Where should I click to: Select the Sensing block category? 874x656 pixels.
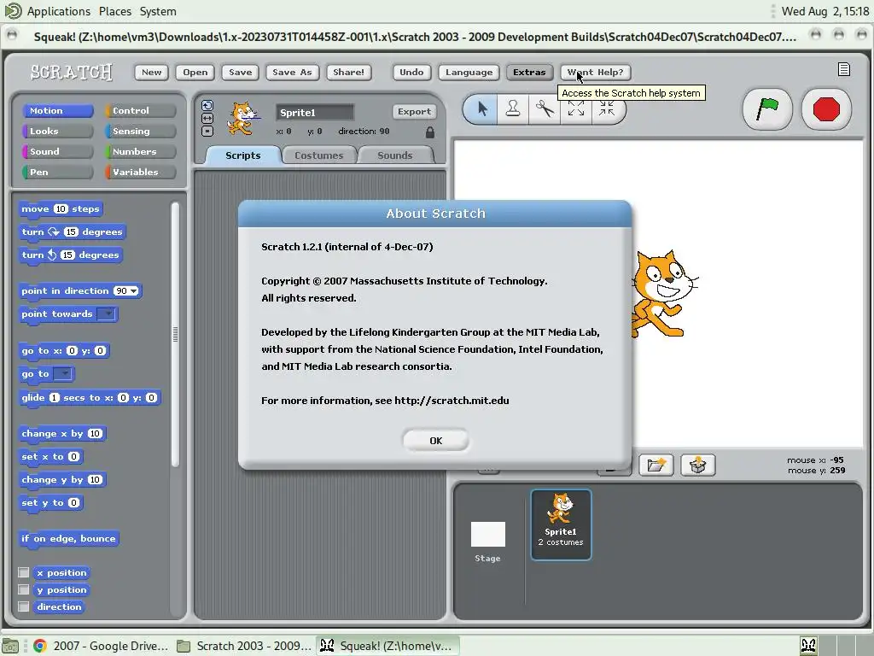click(x=141, y=131)
